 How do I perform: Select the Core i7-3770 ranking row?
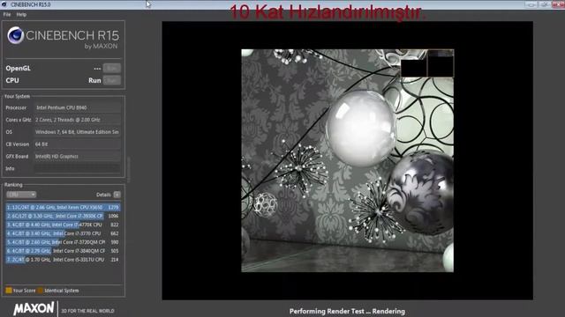(x=63, y=233)
